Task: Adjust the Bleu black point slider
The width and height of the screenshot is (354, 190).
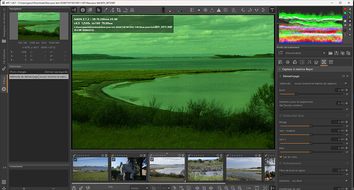Action: click(311, 152)
